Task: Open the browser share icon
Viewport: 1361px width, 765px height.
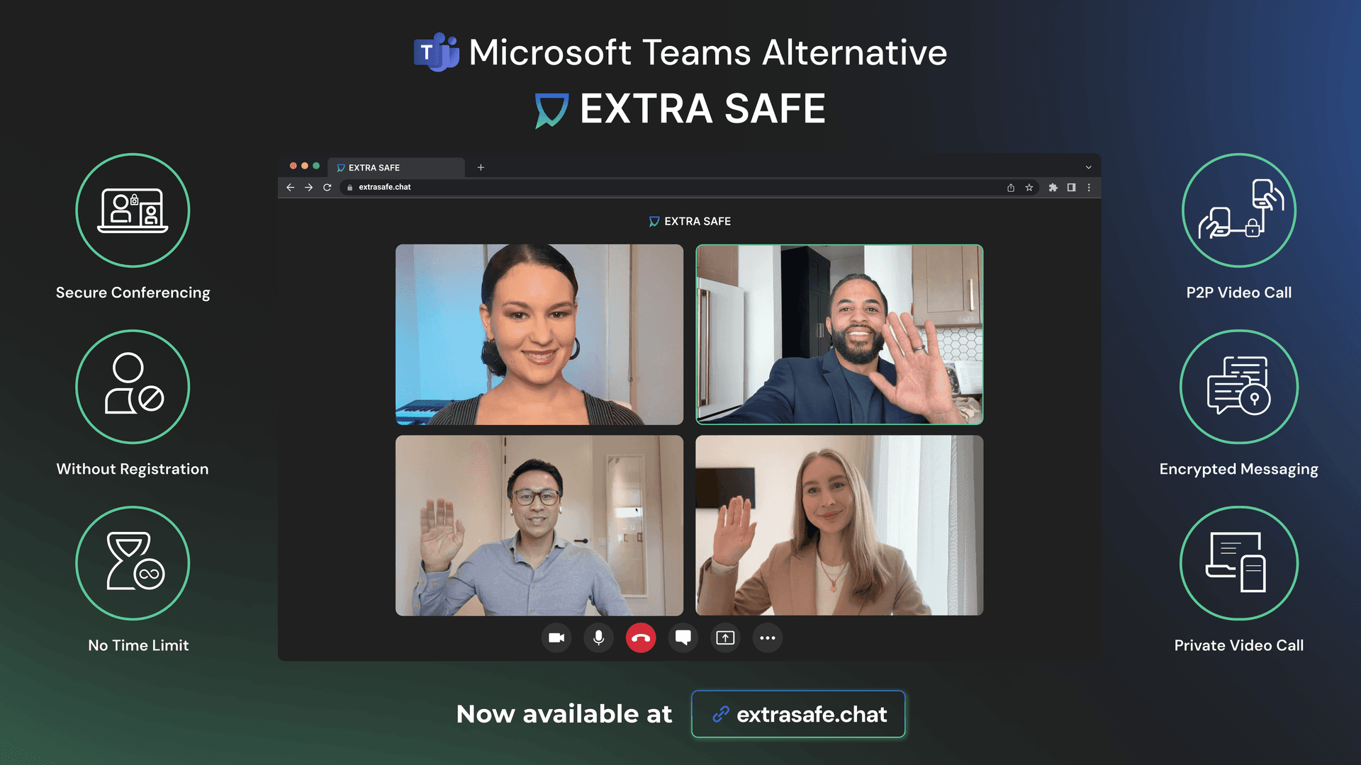Action: pos(1011,187)
